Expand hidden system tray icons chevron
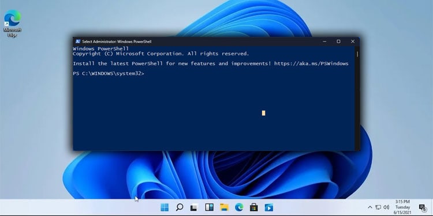Image resolution: width=433 pixels, height=216 pixels. pos(370,207)
